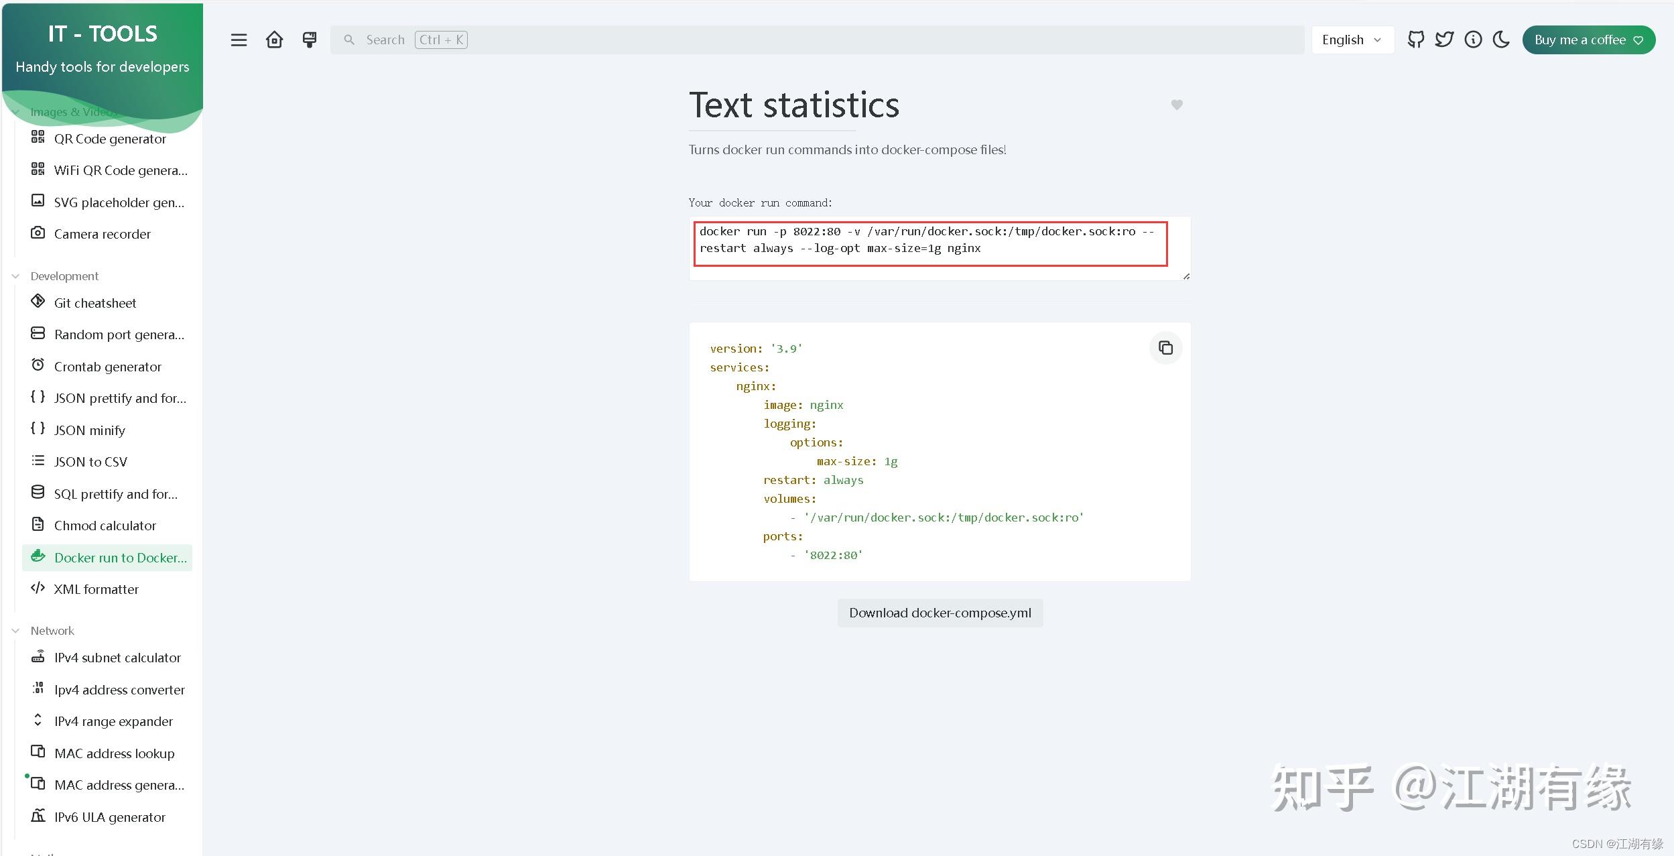Favorite Text statistics with the heart icon

tap(1177, 105)
